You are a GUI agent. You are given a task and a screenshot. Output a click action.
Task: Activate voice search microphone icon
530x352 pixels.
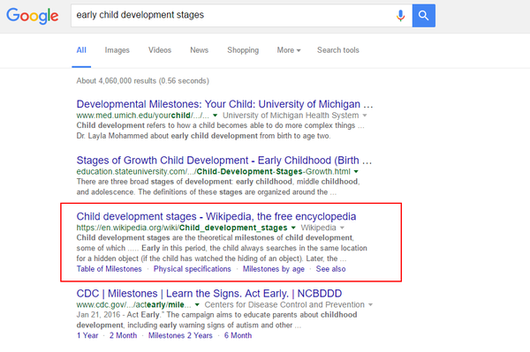coord(400,15)
